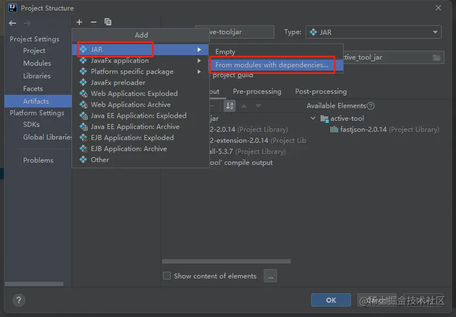Collapse the active-tool tree node
Screen dimensions: 456x317
313,119
